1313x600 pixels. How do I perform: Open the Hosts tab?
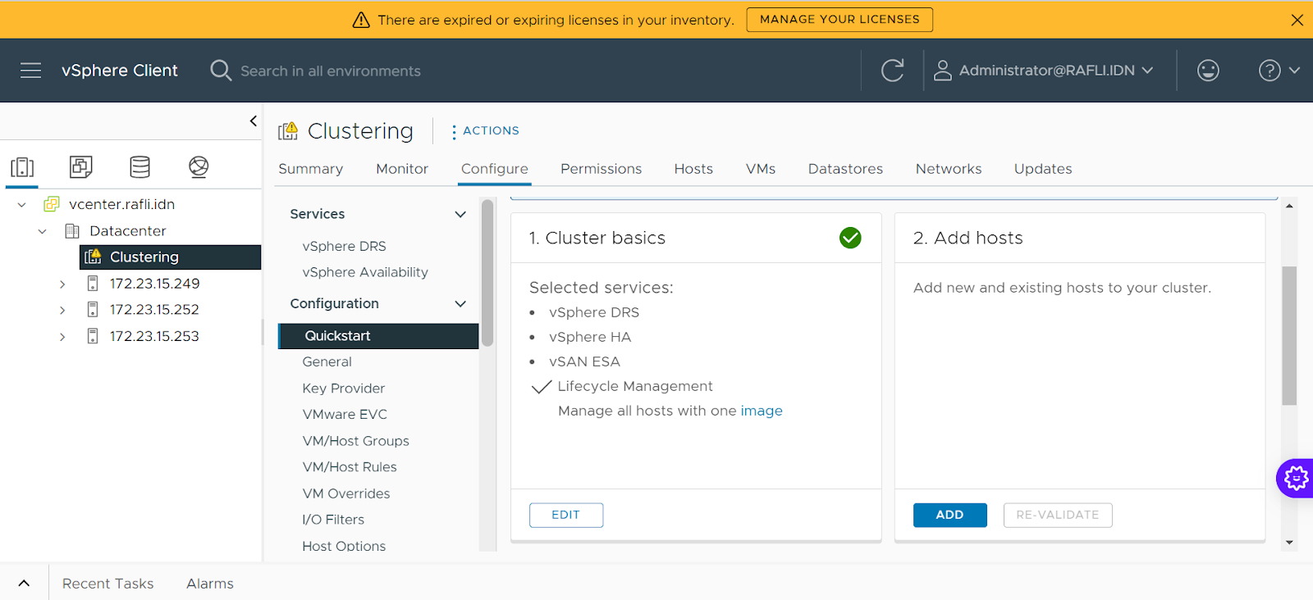tap(693, 169)
